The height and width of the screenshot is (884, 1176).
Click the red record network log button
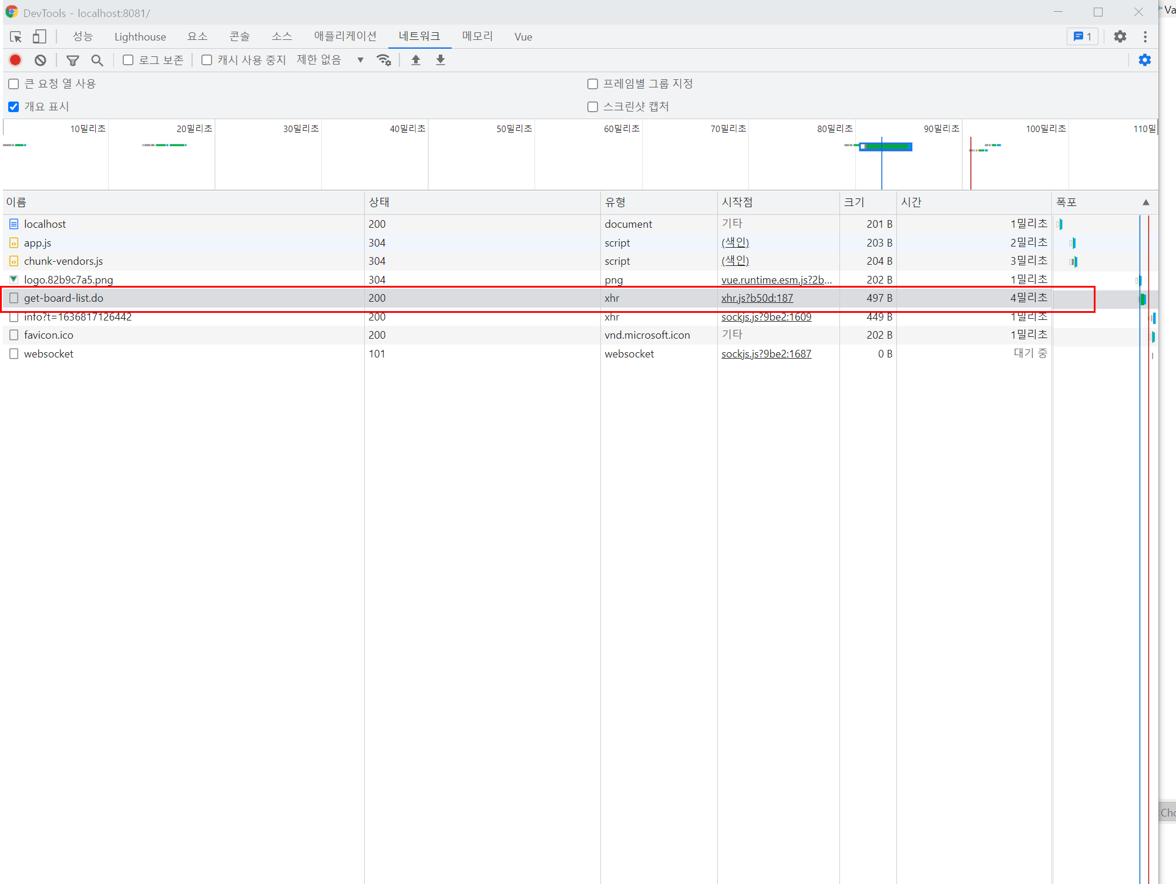click(x=15, y=60)
